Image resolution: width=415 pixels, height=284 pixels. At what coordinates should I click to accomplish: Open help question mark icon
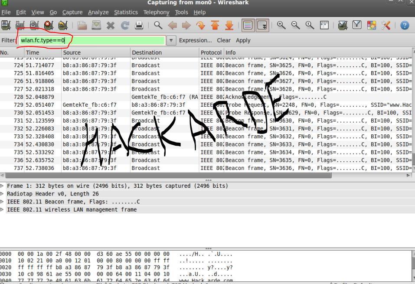pyautogui.click(x=405, y=25)
